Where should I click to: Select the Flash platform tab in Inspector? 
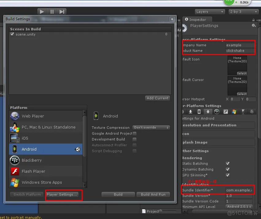pos(226,112)
